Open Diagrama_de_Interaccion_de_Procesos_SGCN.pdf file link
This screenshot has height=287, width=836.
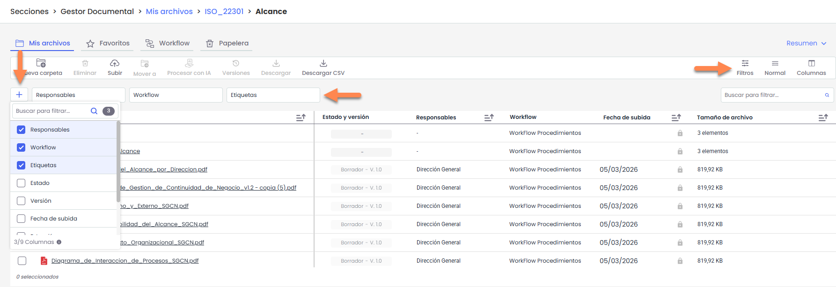tap(125, 261)
